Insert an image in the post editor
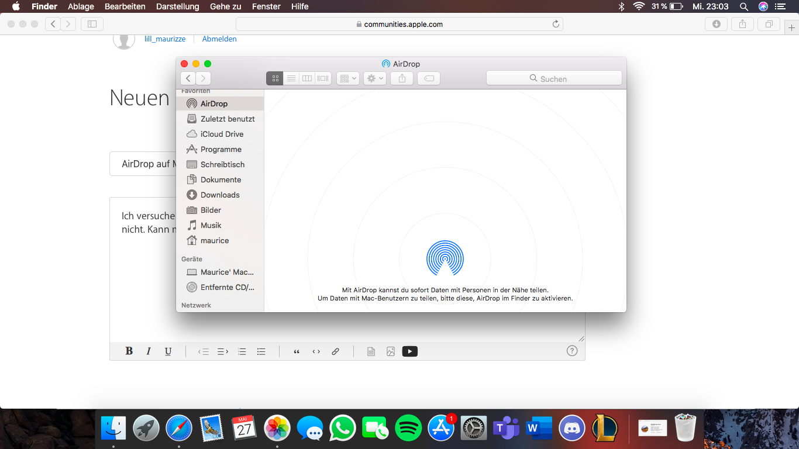The width and height of the screenshot is (799, 449). [390, 351]
